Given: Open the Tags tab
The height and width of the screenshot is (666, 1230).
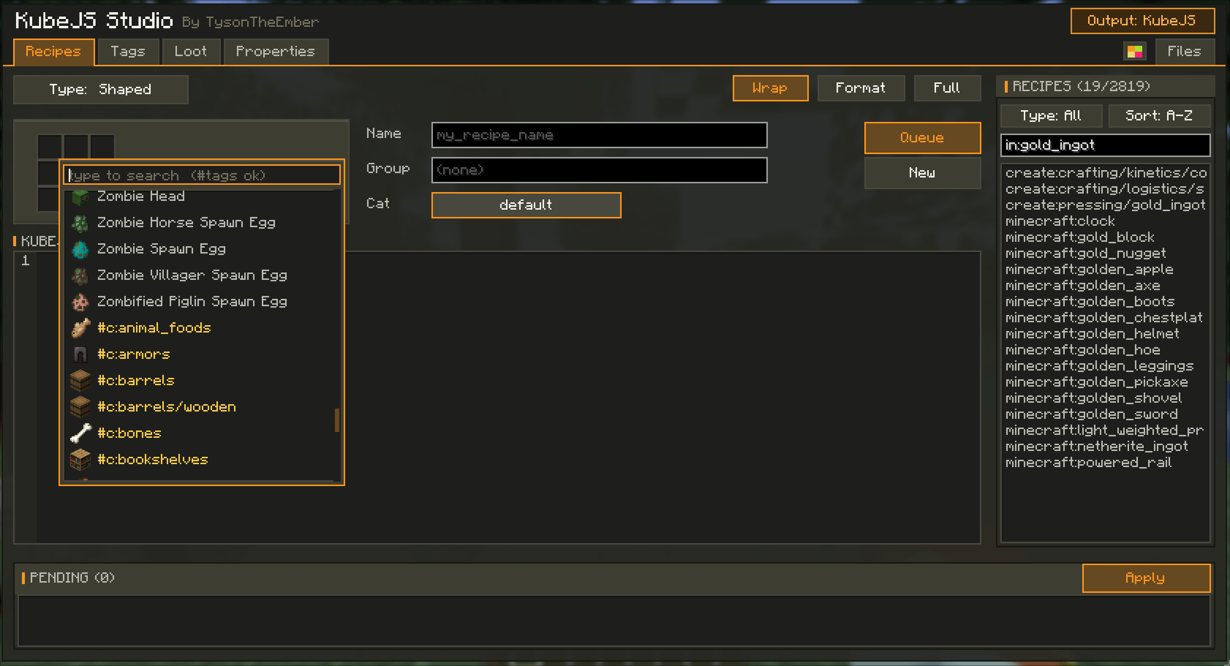Looking at the screenshot, I should pos(128,52).
